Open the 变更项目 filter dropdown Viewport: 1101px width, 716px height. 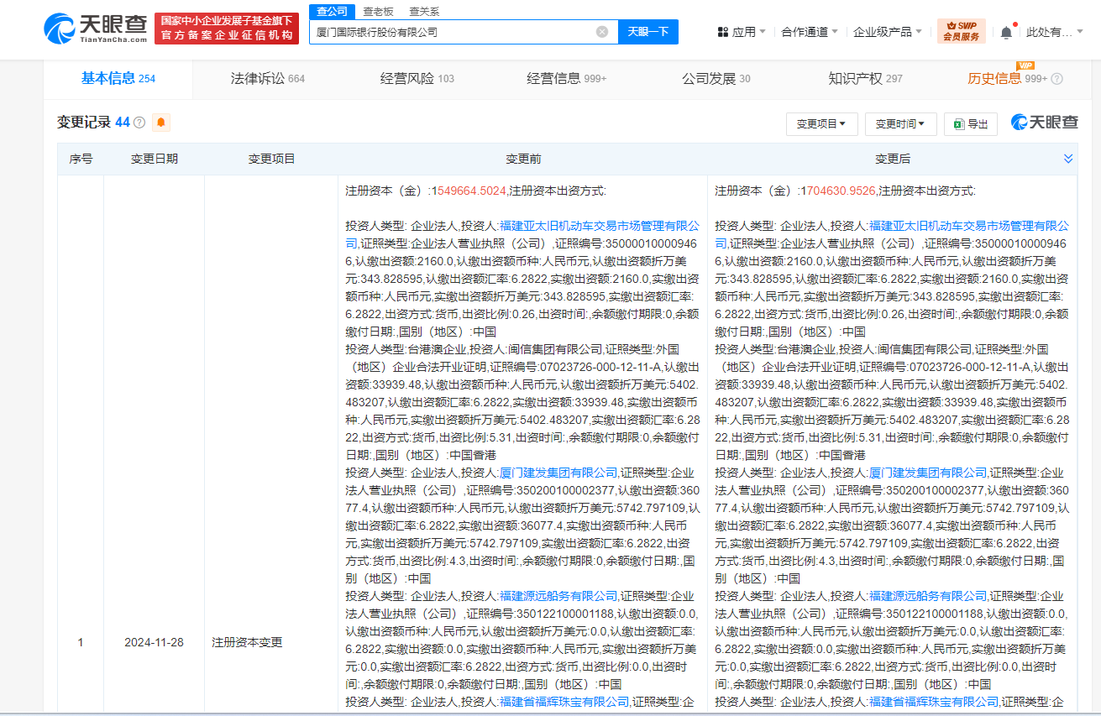pos(821,123)
